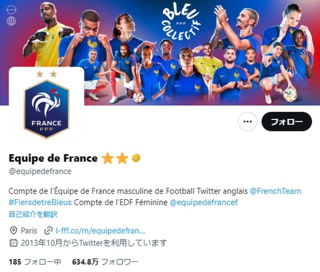Screen dimensions: 320x272
Task: Click the chain link icon before URL
Action: coord(48,231)
